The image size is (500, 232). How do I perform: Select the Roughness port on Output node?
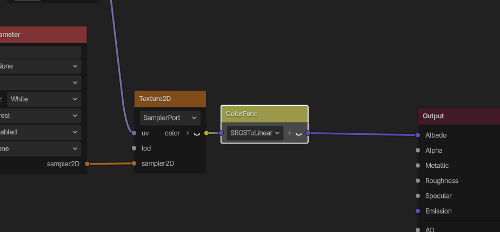point(418,181)
